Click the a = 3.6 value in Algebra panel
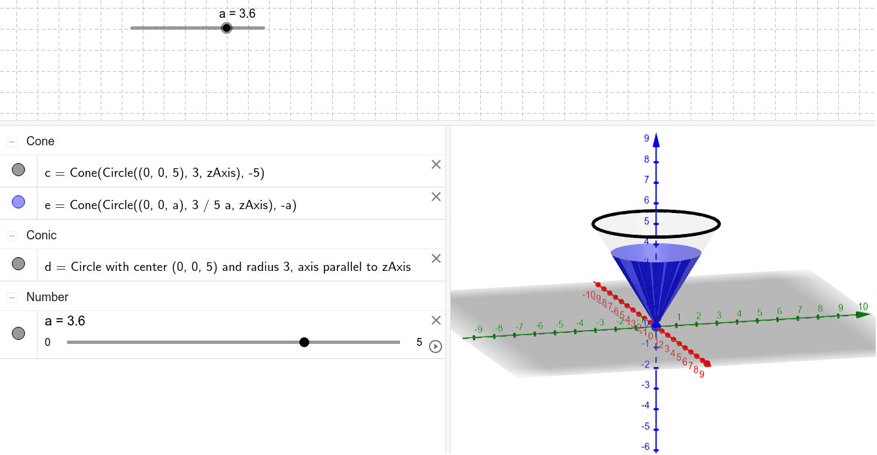The height and width of the screenshot is (455, 877). pos(64,321)
